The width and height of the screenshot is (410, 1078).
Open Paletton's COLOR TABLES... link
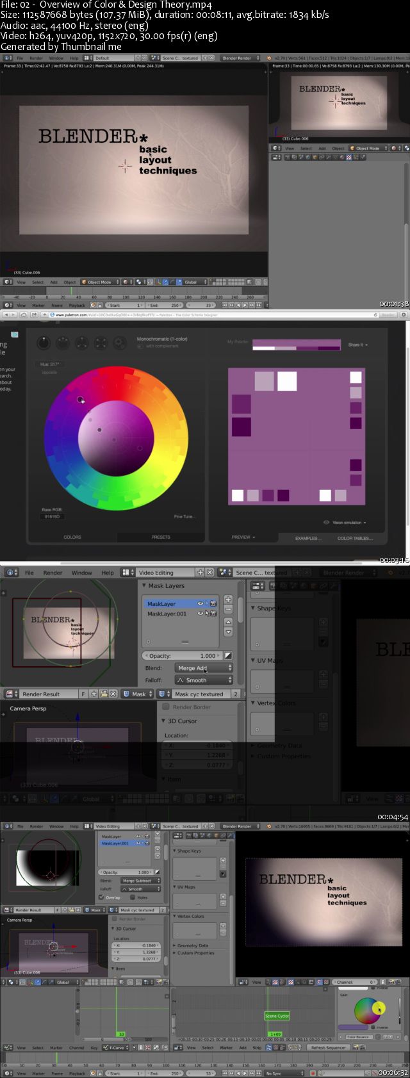355,538
